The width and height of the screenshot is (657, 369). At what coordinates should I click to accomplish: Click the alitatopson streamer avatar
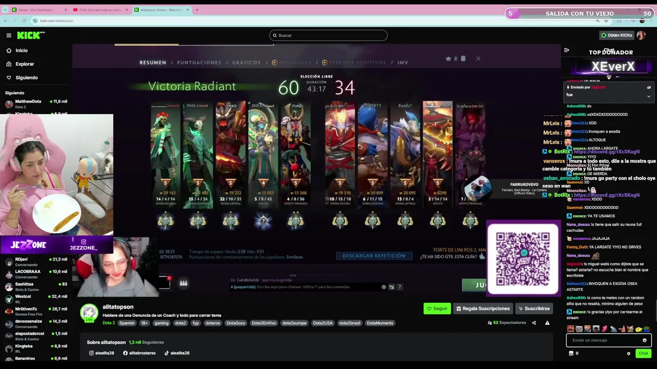[89, 313]
